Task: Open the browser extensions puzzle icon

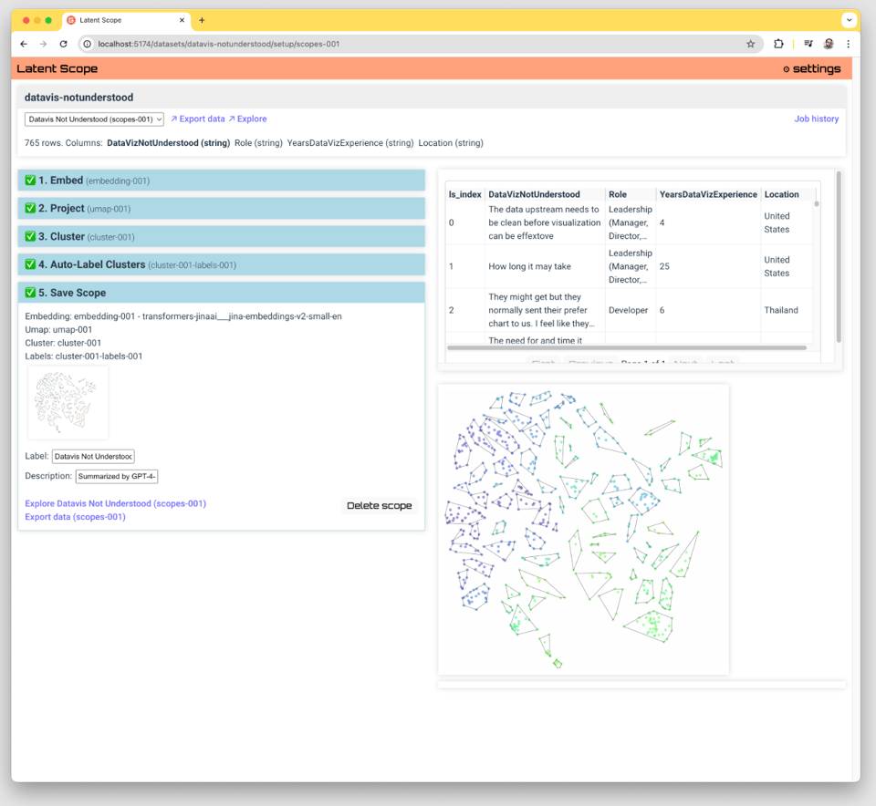Action: click(778, 44)
